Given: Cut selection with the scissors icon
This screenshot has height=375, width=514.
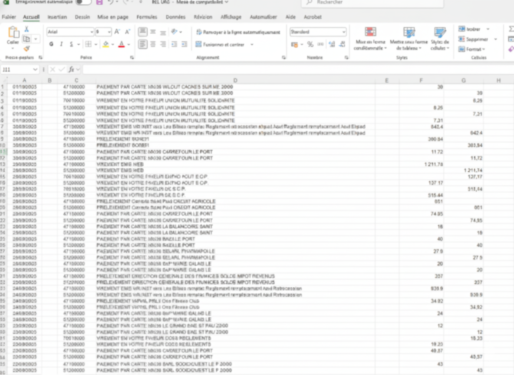Looking at the screenshot, I should [27, 29].
